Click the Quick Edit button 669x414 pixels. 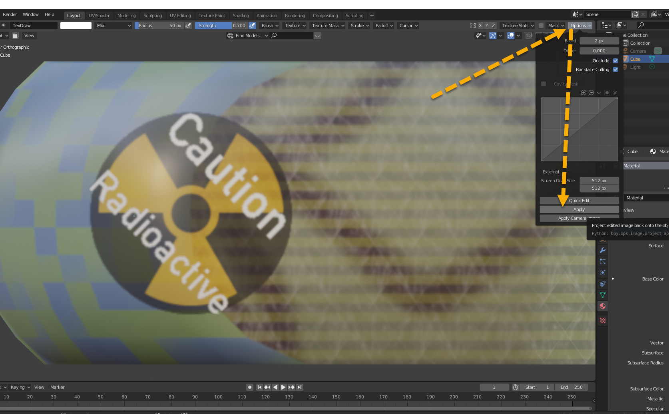(579, 201)
